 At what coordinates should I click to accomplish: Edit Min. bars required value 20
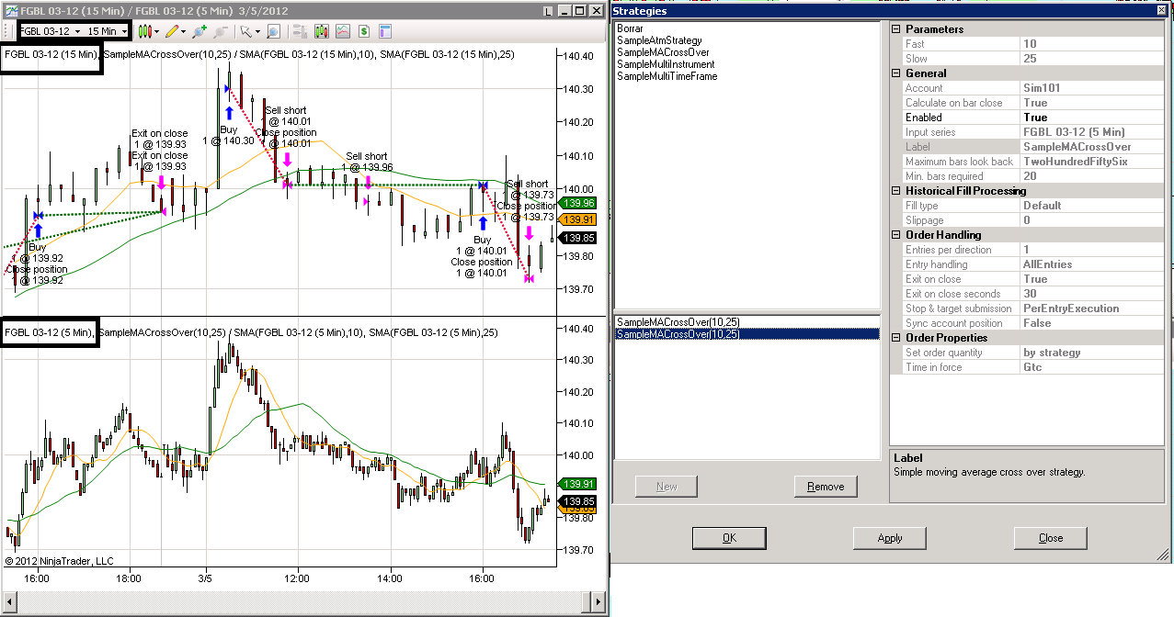(x=1091, y=176)
